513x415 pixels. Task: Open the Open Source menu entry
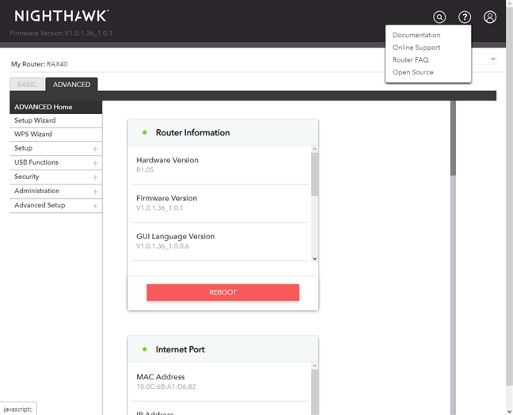pyautogui.click(x=413, y=72)
